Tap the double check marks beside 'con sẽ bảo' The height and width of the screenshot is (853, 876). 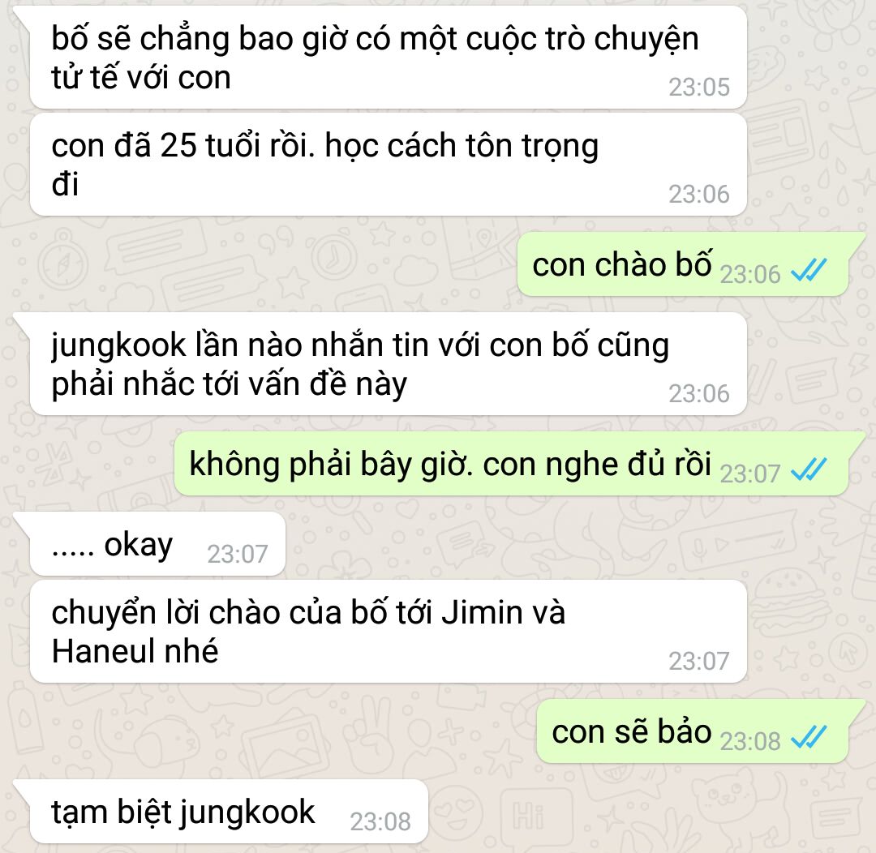click(x=809, y=737)
